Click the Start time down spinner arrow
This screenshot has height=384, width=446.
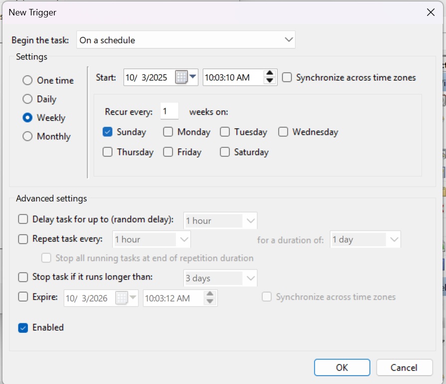270,81
